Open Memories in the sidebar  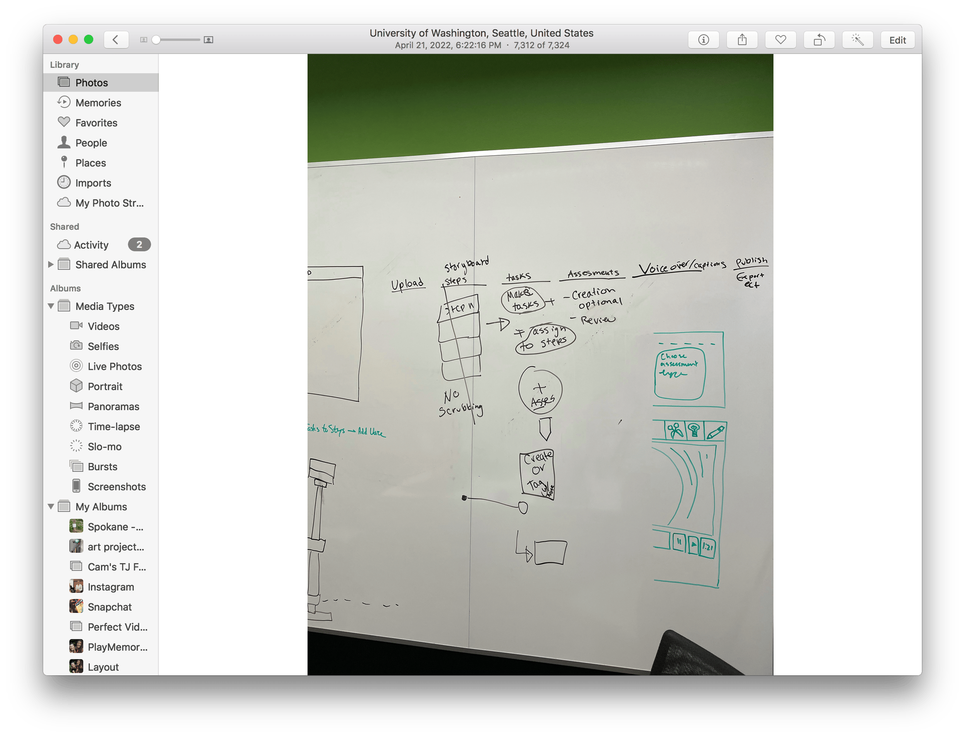(x=98, y=103)
